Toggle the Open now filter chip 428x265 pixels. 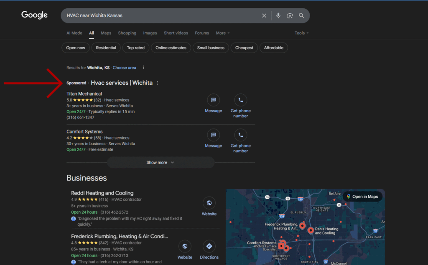point(76,48)
